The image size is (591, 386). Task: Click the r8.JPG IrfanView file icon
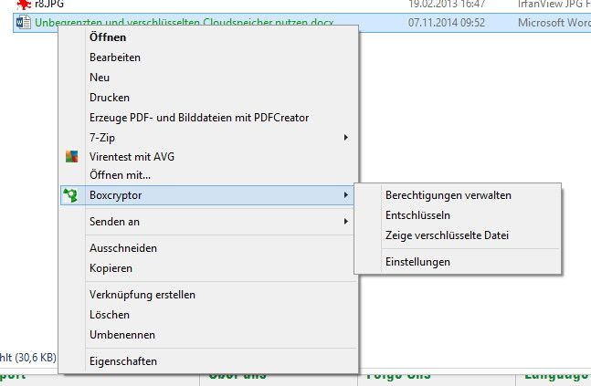(24, 5)
